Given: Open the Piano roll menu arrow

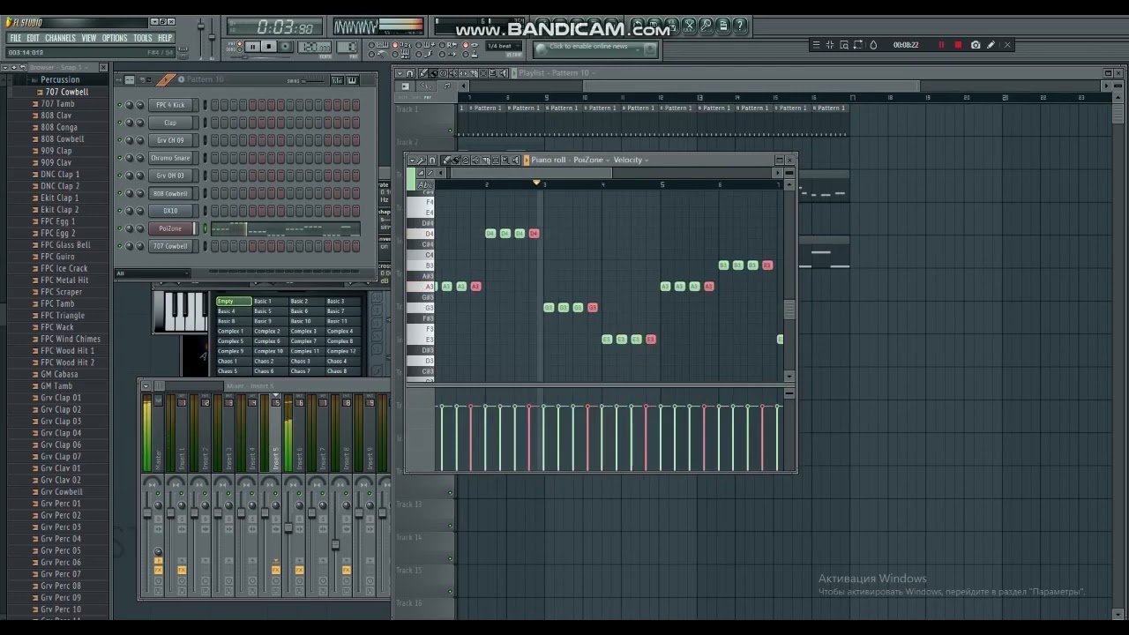Looking at the screenshot, I should [412, 160].
